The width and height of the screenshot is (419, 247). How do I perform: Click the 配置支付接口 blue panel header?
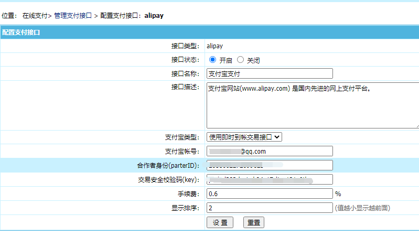click(210, 33)
